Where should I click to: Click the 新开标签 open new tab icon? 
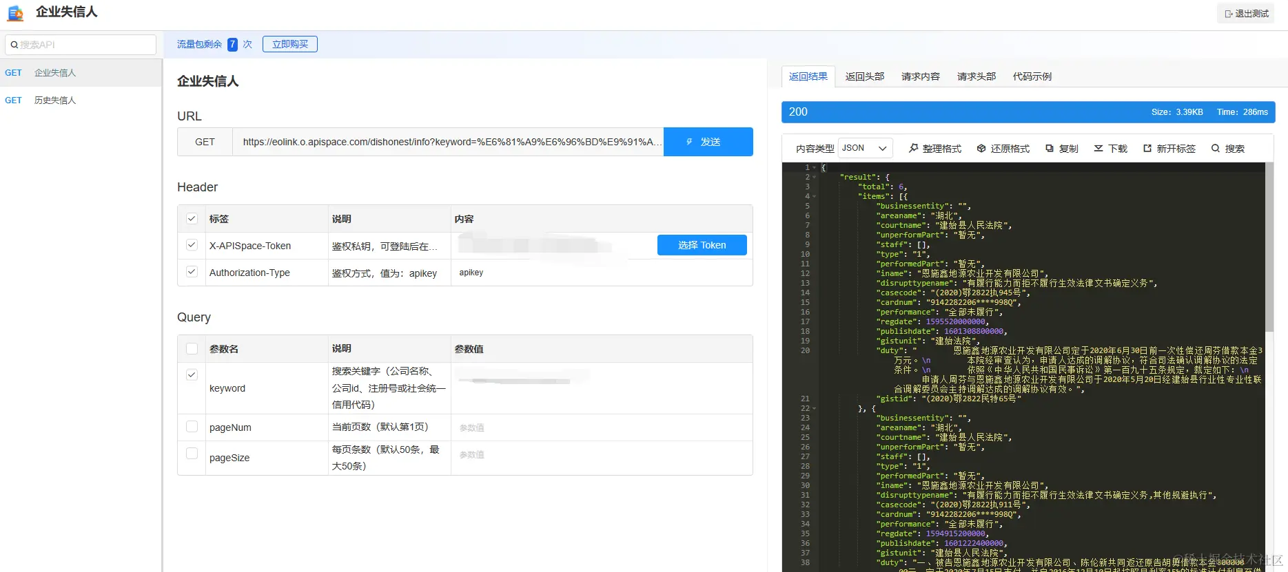1147,148
